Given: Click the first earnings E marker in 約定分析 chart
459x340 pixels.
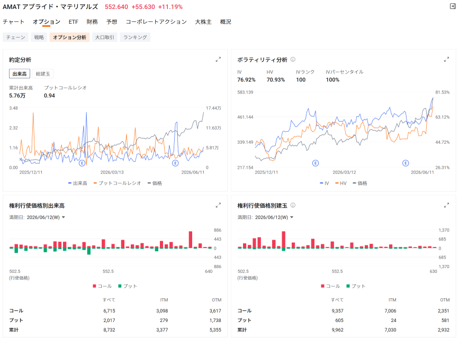Looking at the screenshot, I should [82, 163].
